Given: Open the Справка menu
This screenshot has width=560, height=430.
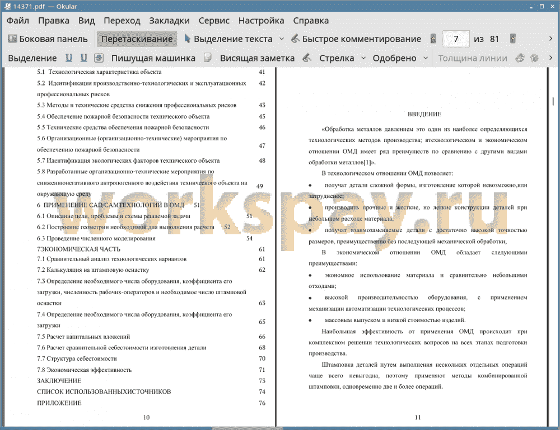Looking at the screenshot, I should click(x=311, y=21).
